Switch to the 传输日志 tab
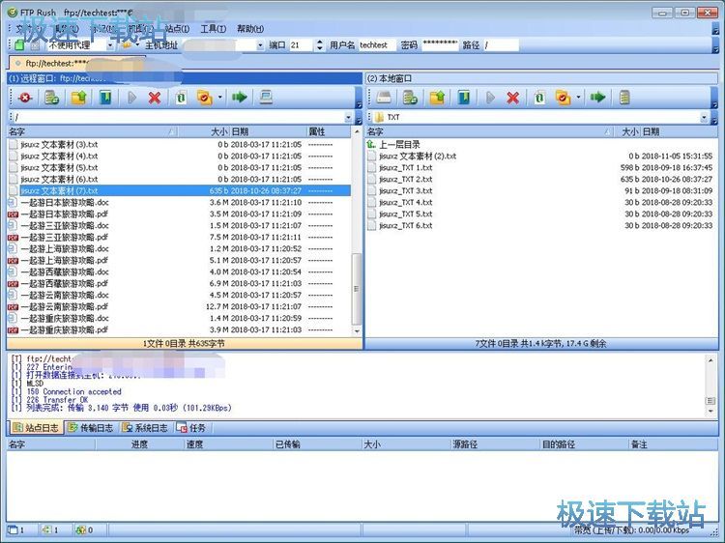The image size is (725, 543). click(x=91, y=427)
